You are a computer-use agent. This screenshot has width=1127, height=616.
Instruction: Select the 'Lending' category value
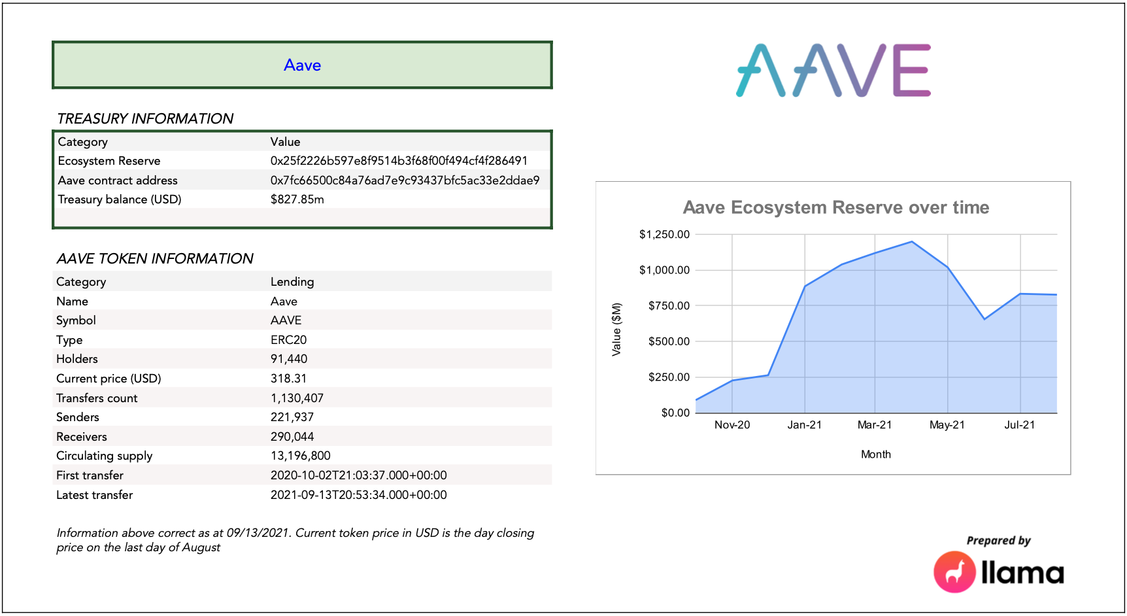coord(292,282)
